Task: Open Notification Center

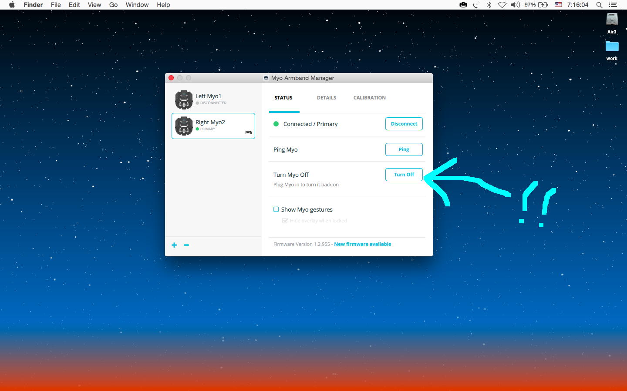Action: tap(613, 5)
